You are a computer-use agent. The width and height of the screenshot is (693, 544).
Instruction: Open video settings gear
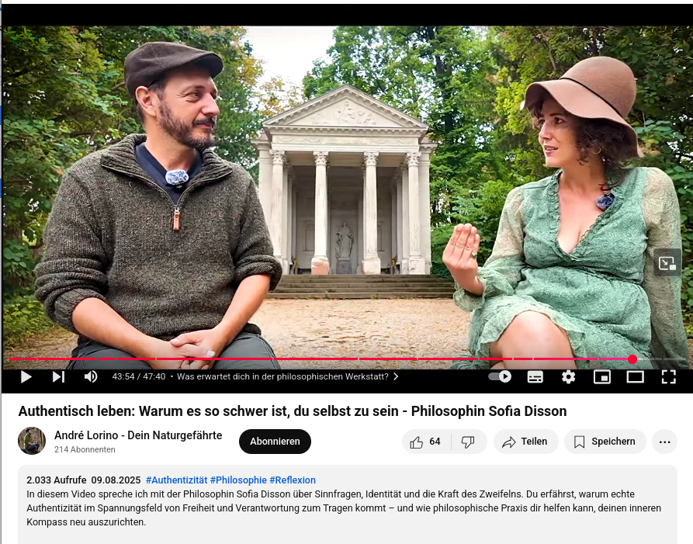(568, 377)
